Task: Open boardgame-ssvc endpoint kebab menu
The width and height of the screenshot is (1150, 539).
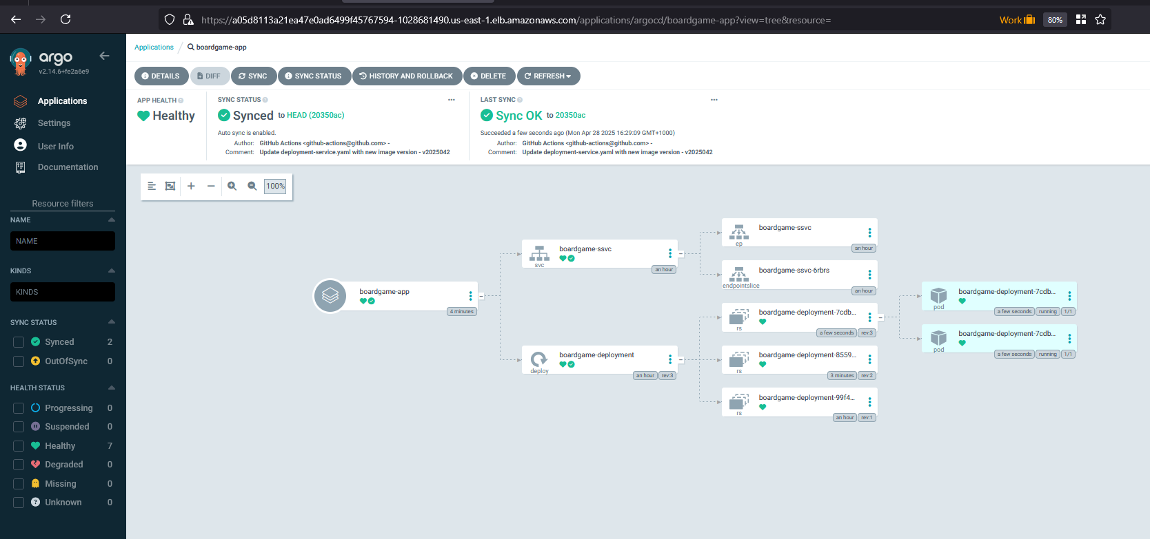Action: [x=870, y=233]
